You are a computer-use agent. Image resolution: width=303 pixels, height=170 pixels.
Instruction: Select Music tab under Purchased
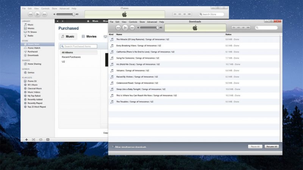[x=68, y=36]
